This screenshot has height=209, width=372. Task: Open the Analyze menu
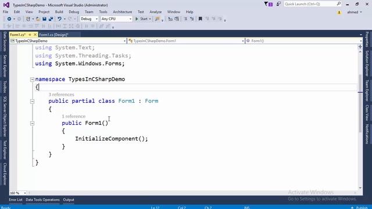tap(155, 12)
